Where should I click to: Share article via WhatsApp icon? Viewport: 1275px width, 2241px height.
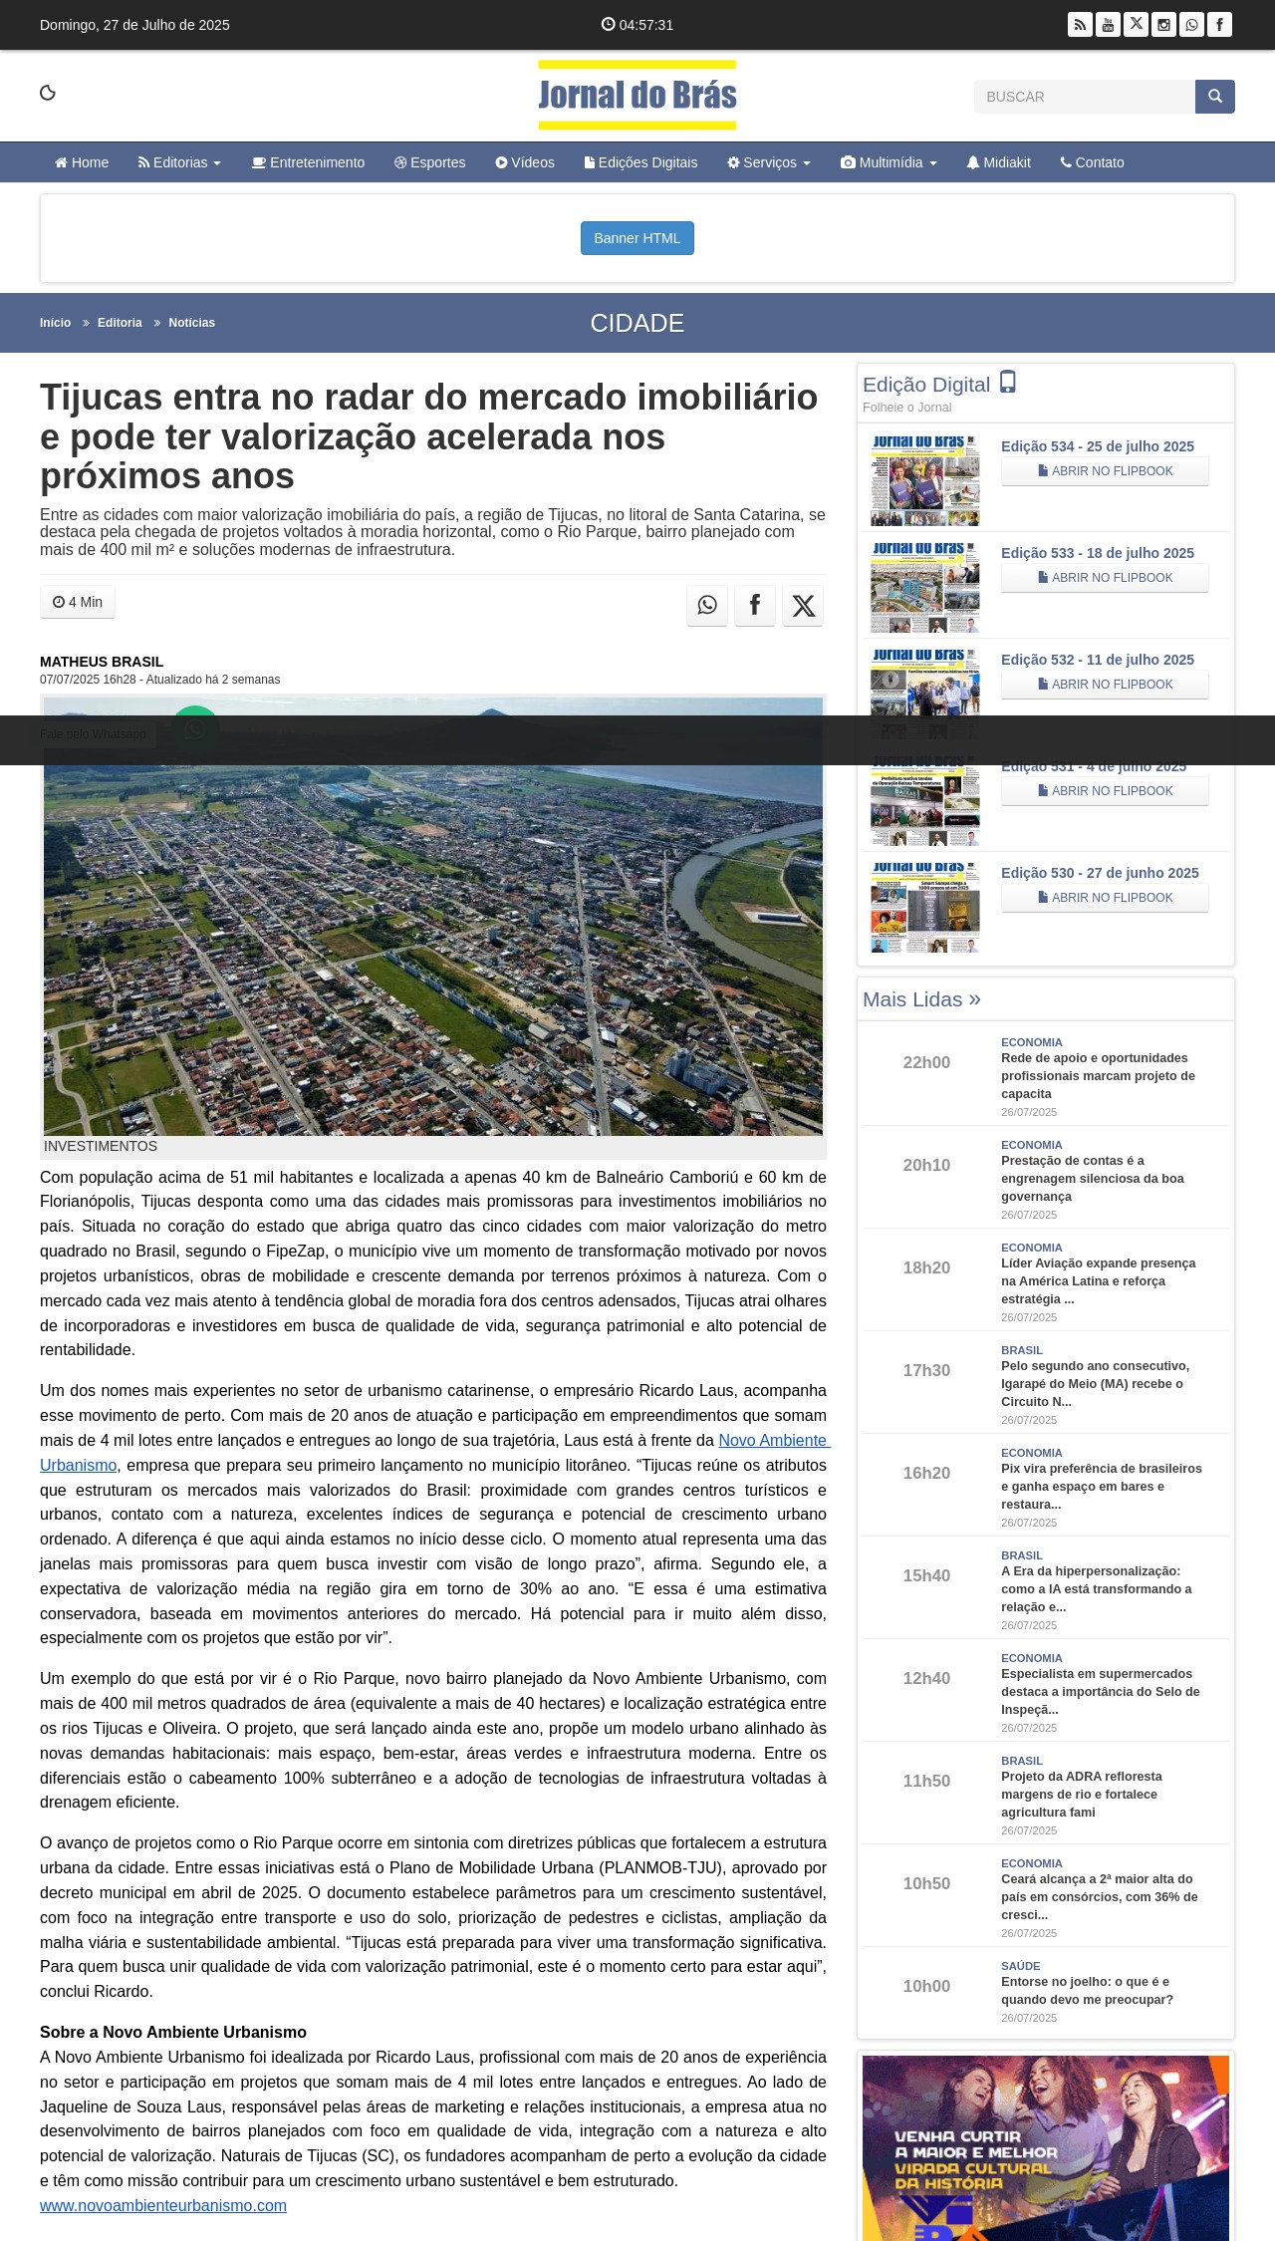[707, 605]
